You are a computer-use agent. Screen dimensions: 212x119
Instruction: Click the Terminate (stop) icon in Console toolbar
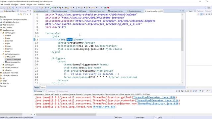click(177, 91)
